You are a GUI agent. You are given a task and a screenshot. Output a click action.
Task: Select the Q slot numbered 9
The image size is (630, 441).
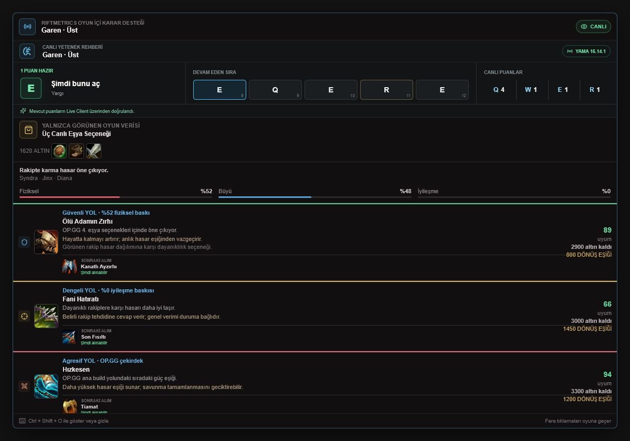pos(275,90)
